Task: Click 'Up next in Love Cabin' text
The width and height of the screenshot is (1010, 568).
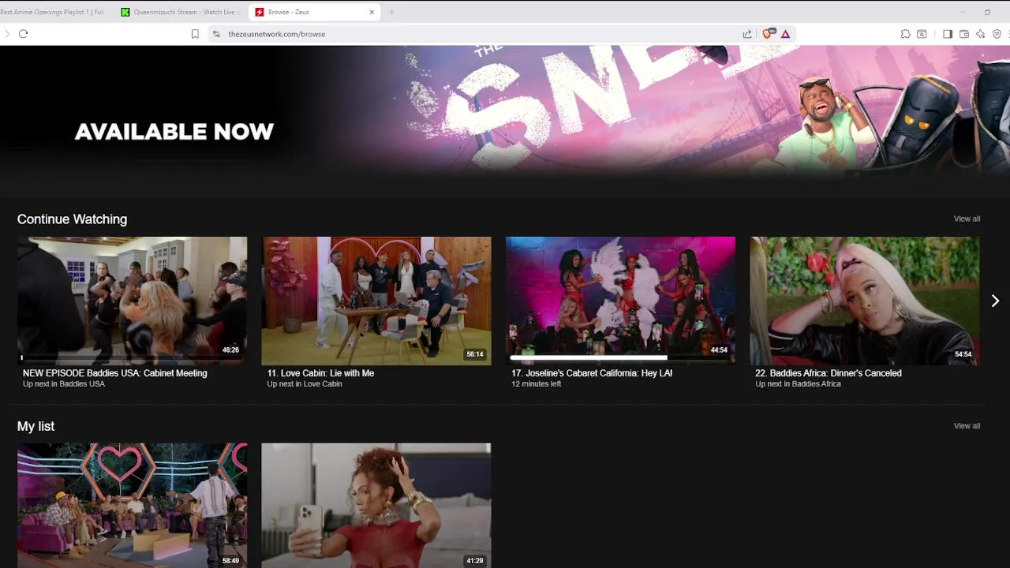Action: point(305,384)
